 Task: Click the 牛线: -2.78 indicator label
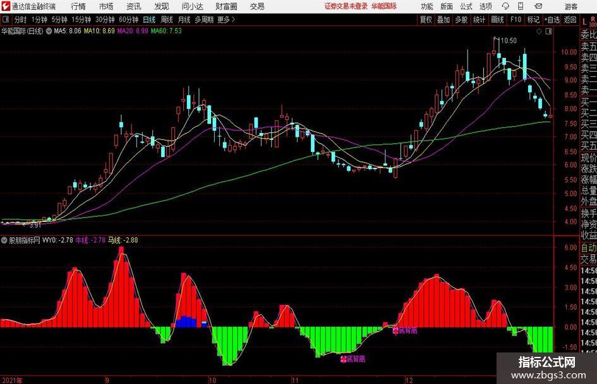click(x=90, y=240)
